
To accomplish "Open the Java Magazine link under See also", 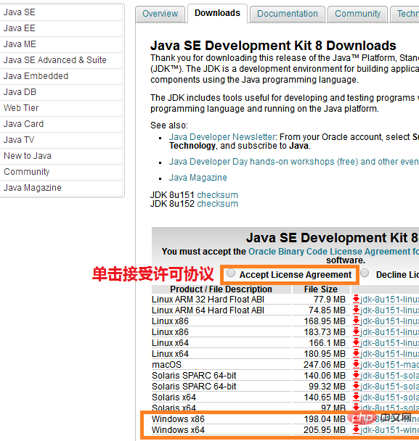I will 198,178.
